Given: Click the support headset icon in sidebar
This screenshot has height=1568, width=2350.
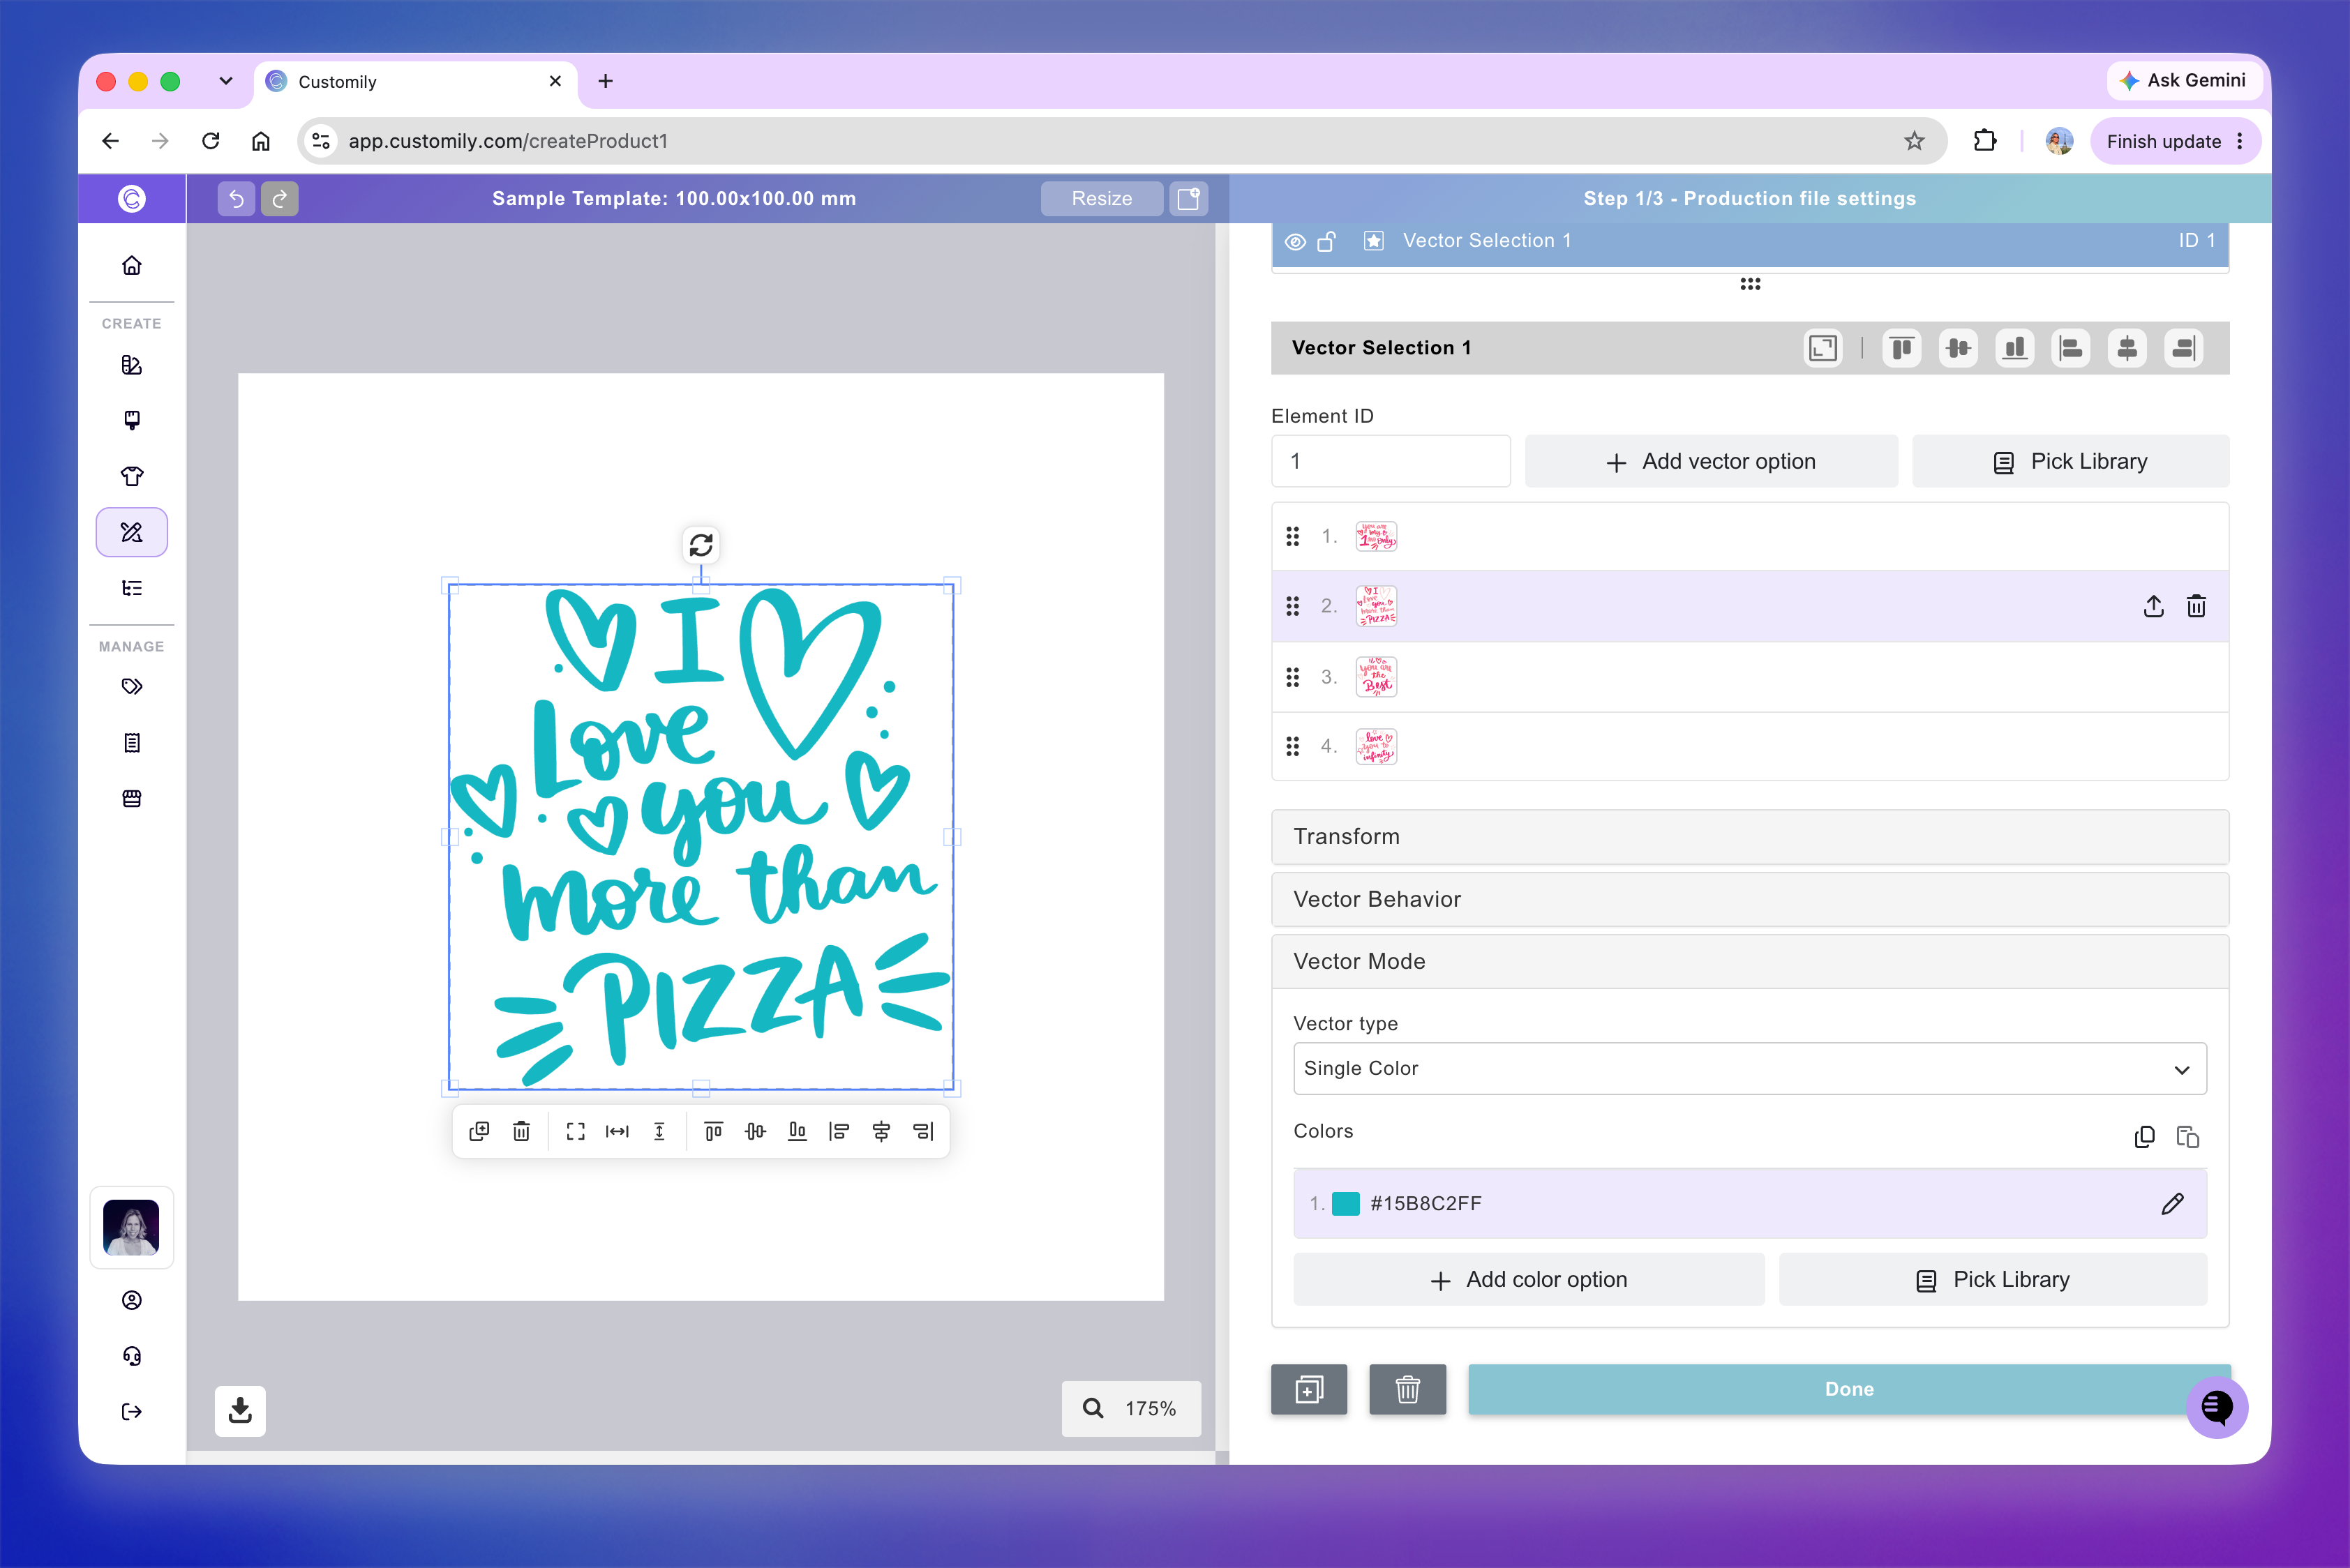Looking at the screenshot, I should click(x=132, y=1356).
